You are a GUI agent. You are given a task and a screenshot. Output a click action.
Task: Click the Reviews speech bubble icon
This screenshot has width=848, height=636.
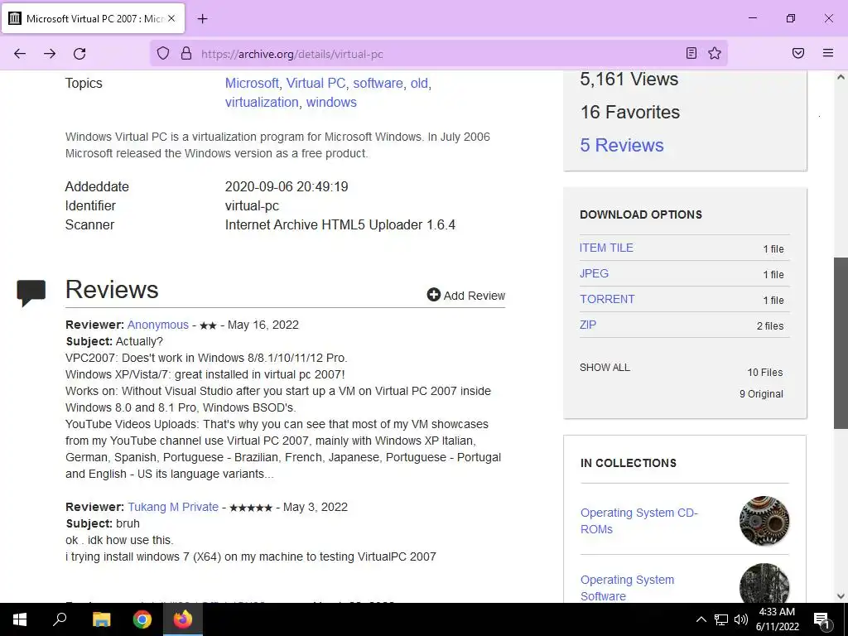click(x=31, y=292)
